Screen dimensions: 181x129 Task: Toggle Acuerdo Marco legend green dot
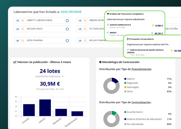pos(125,112)
